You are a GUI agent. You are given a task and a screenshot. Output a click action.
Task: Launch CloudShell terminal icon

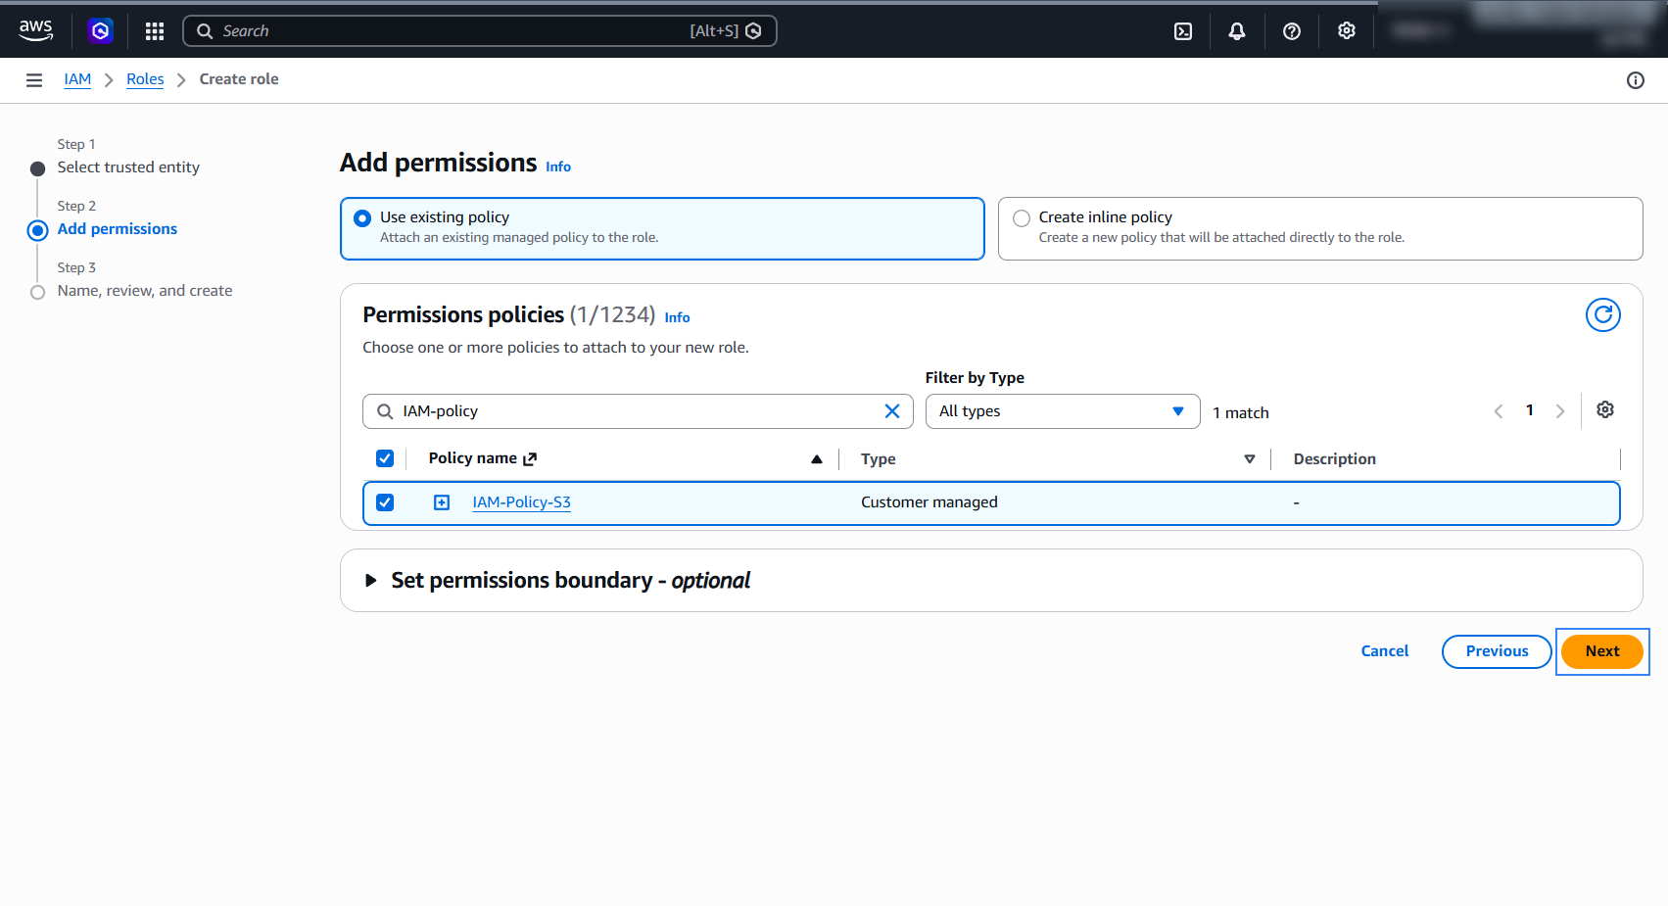pos(1183,31)
